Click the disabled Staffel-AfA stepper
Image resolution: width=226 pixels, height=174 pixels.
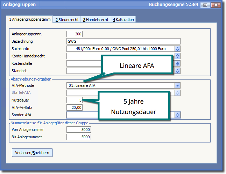click(177, 93)
